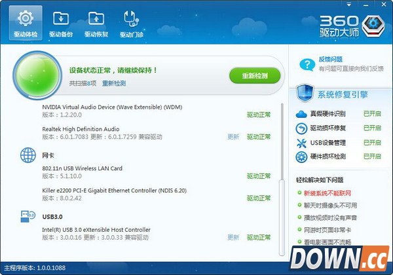Image resolution: width=393 pixels, height=275 pixels.
Task: Click the 硬件损坏检测 gear icon
Action: click(x=301, y=156)
